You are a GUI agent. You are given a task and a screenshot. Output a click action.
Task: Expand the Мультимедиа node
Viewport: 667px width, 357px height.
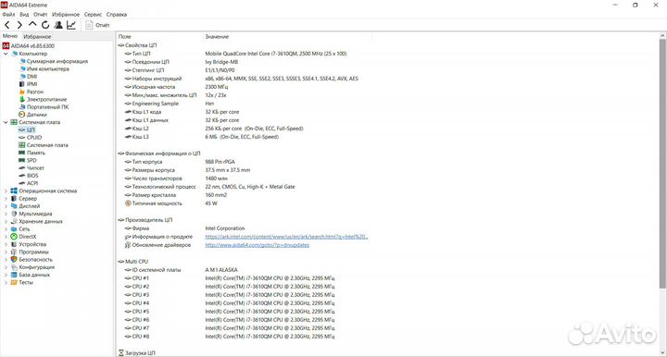point(6,214)
